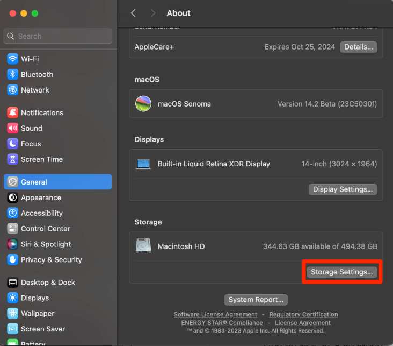This screenshot has height=346, width=393.
Task: Open the Software License Agreement link
Action: pos(215,314)
